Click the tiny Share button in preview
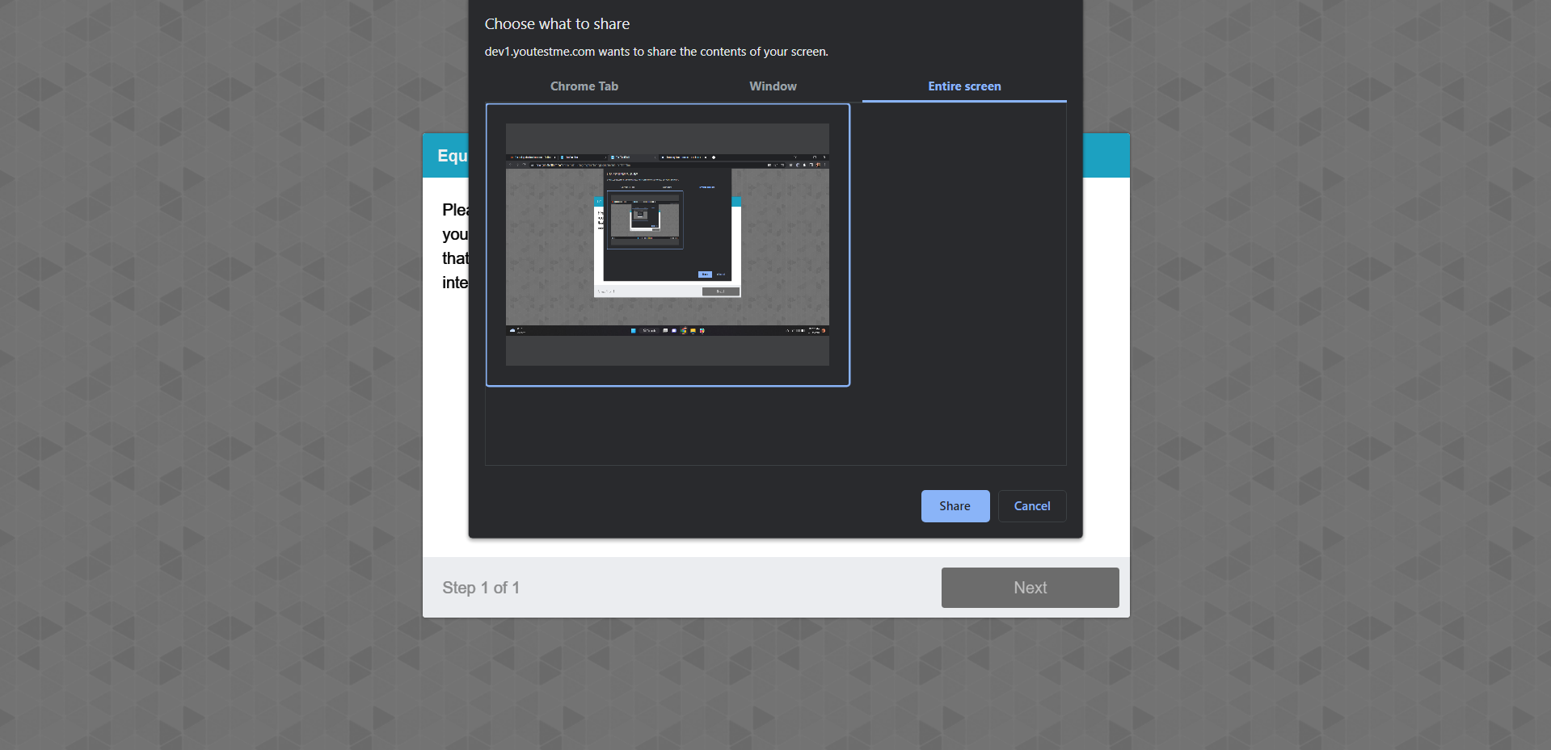The height and width of the screenshot is (750, 1551). click(705, 274)
